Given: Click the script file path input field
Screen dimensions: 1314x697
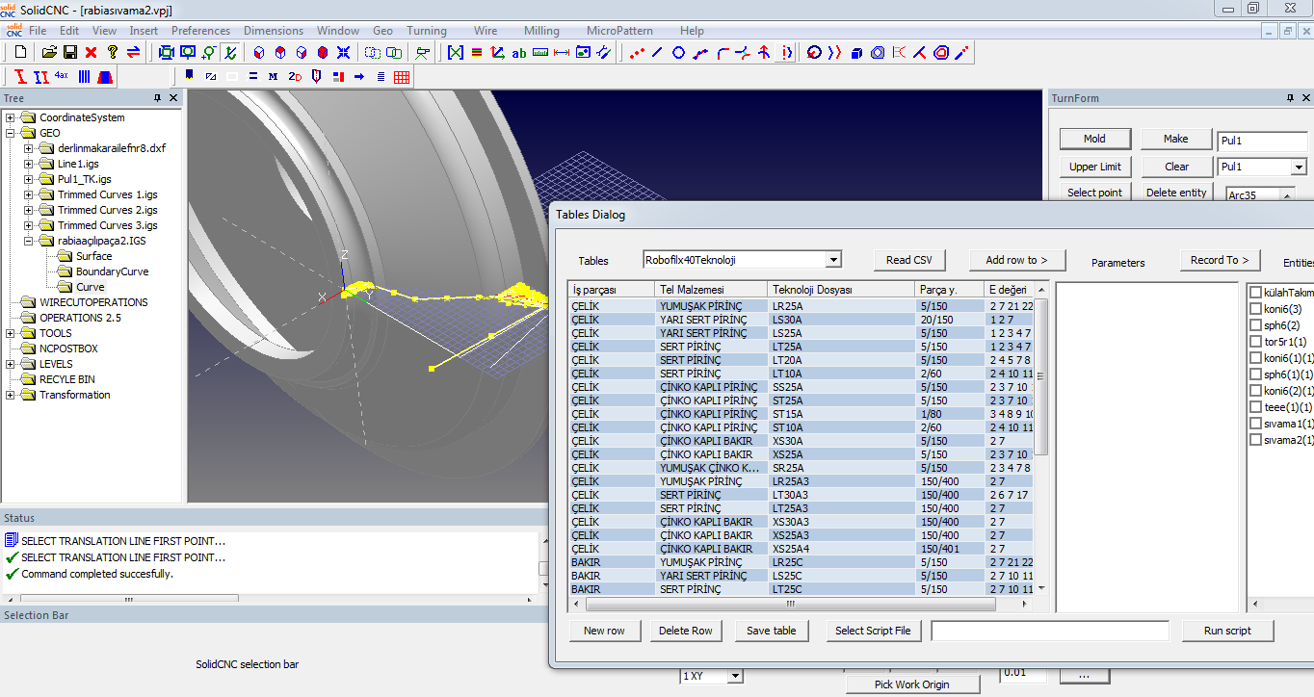Looking at the screenshot, I should click(x=1049, y=631).
